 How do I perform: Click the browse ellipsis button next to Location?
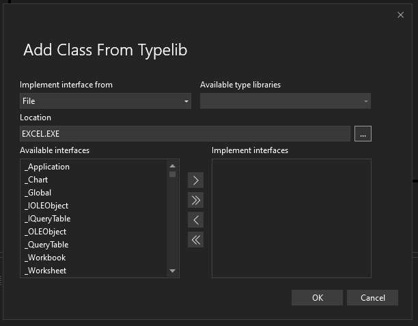[363, 134]
